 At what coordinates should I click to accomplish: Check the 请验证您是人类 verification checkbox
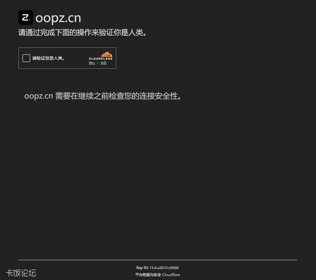[26, 58]
